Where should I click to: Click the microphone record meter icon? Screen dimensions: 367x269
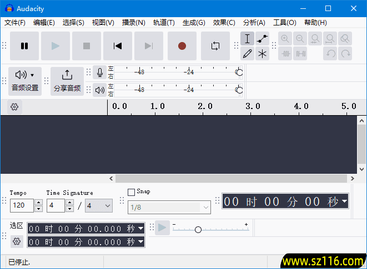[100, 73]
